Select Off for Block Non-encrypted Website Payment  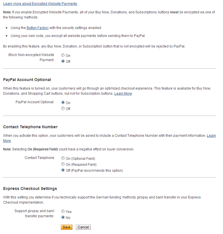(x=63, y=61)
